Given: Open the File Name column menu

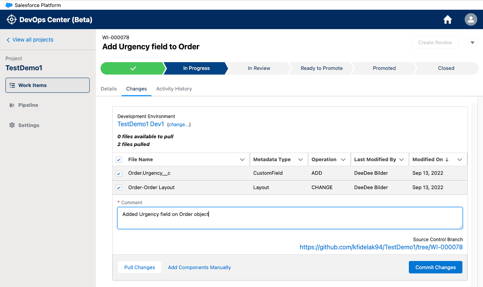Looking at the screenshot, I should (242, 160).
